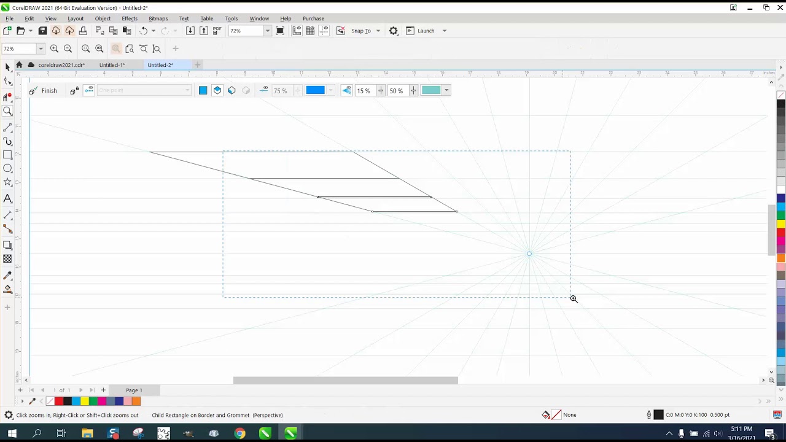Screen dimensions: 786x442
Task: Select the Shape edit tool
Action: point(7,82)
